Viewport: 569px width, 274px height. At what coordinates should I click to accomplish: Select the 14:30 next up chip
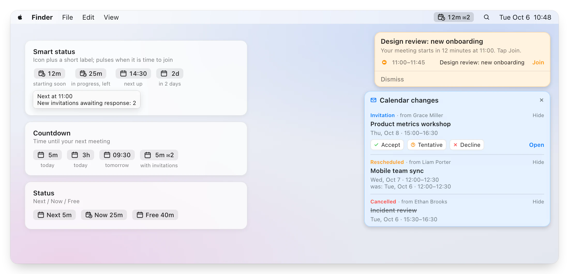pos(133,74)
